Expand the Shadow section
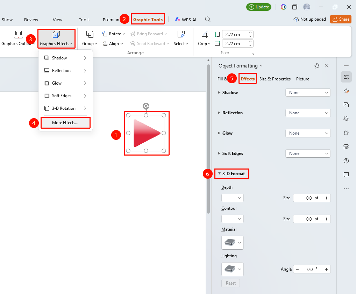The image size is (356, 294). click(x=219, y=92)
